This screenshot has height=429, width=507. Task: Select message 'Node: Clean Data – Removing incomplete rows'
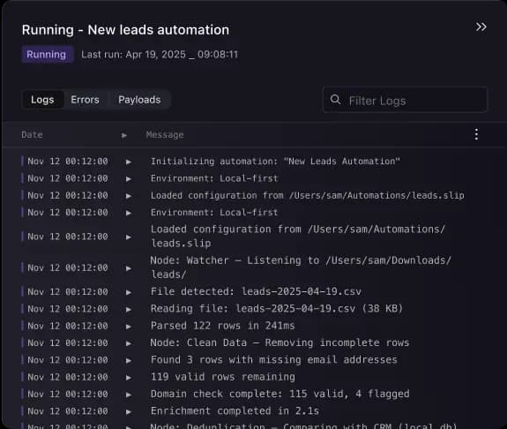(280, 342)
